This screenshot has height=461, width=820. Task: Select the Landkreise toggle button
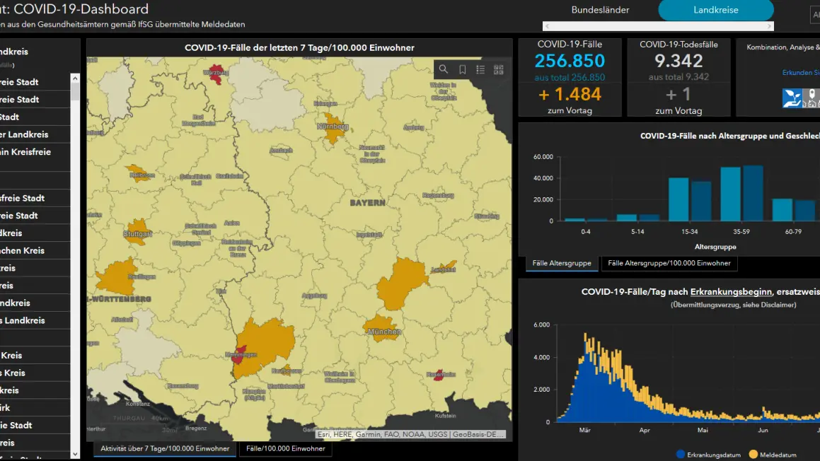pos(715,10)
